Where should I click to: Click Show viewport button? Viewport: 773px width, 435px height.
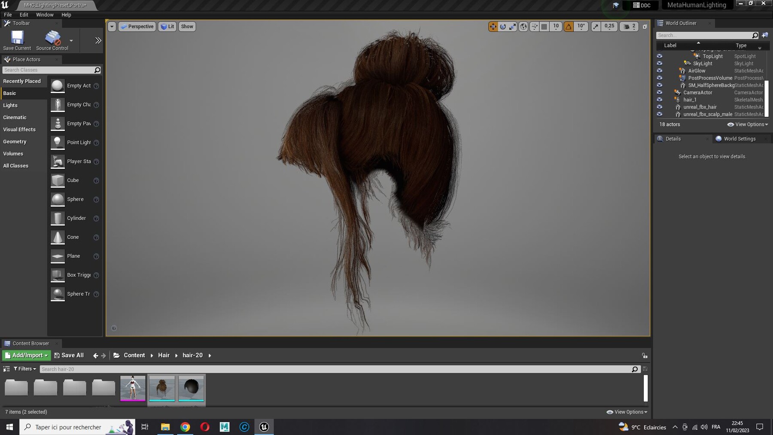tap(187, 27)
